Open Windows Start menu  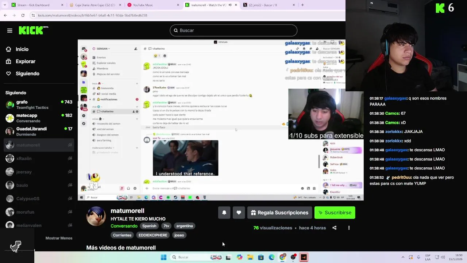point(163,258)
